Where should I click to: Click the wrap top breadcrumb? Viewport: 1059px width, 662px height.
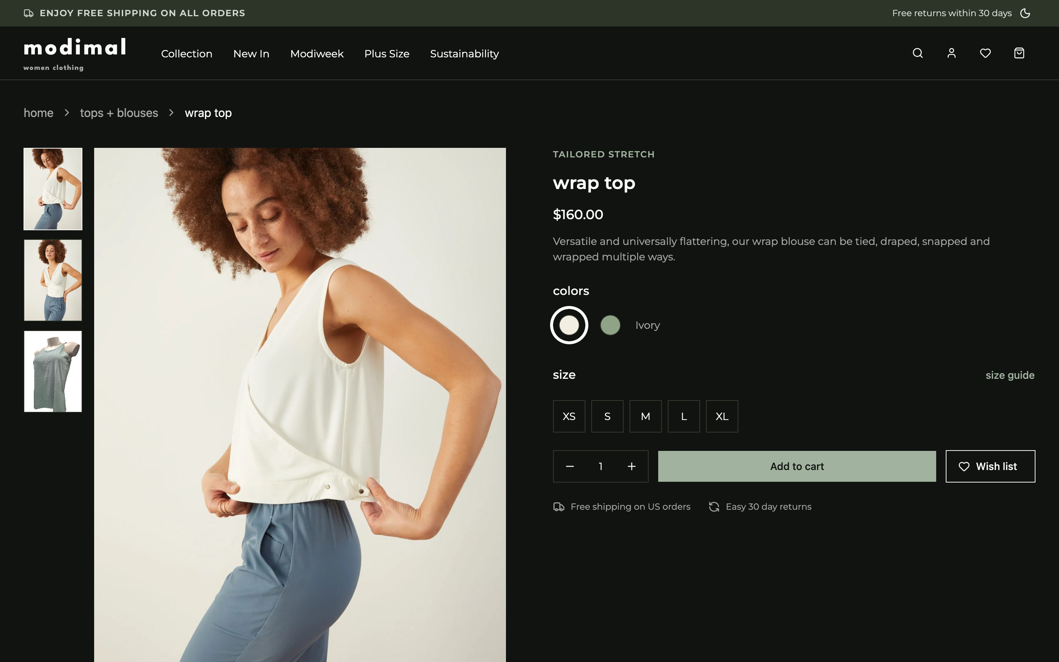pos(208,113)
